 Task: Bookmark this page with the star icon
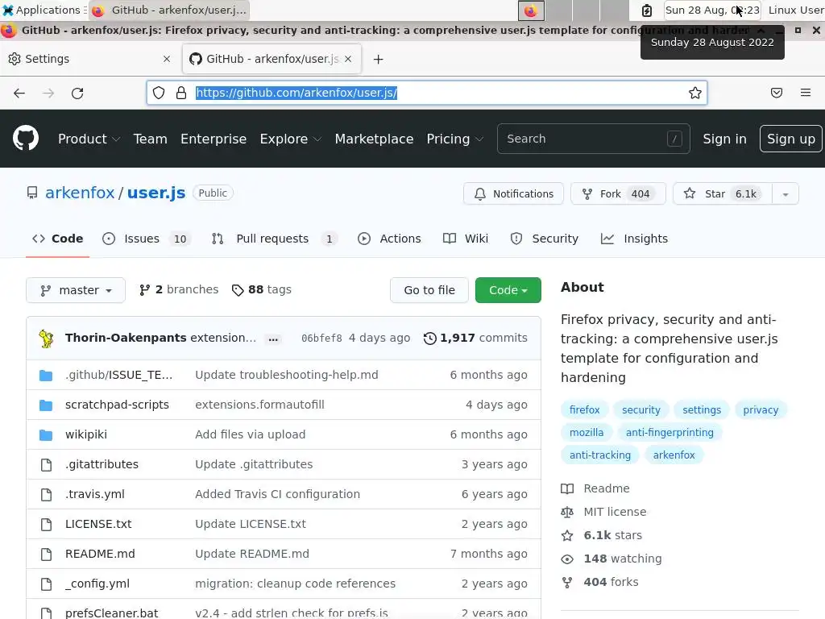695,93
